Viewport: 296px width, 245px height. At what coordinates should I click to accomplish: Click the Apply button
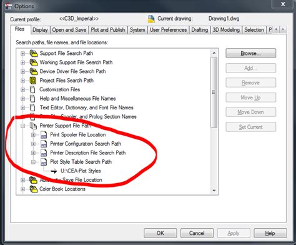point(234,233)
